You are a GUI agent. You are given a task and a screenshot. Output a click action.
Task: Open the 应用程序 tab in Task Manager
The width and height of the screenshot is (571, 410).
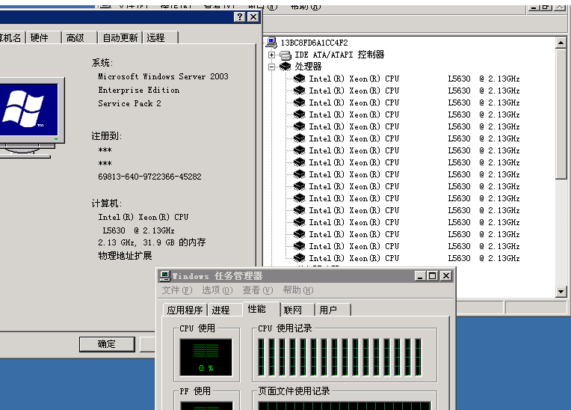coord(185,310)
